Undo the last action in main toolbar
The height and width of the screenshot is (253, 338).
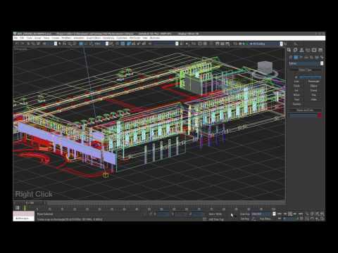(17, 44)
